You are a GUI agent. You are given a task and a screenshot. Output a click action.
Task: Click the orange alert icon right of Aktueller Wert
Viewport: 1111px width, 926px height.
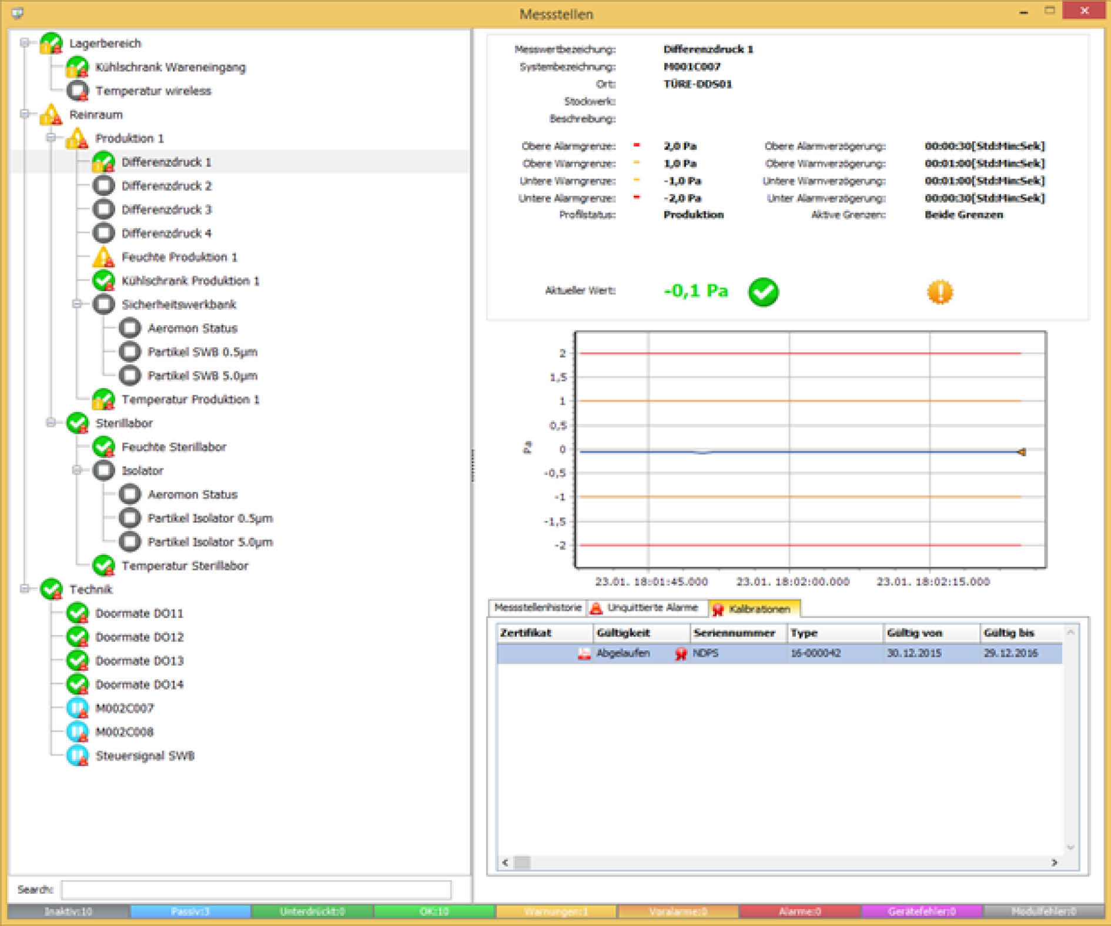pyautogui.click(x=940, y=291)
